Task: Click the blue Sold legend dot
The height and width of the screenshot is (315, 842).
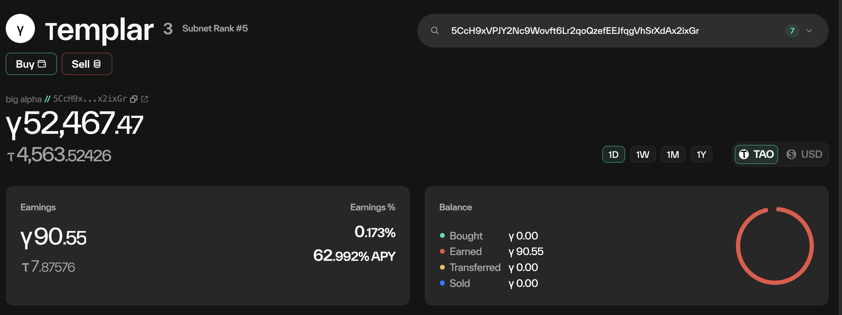Action: click(442, 283)
